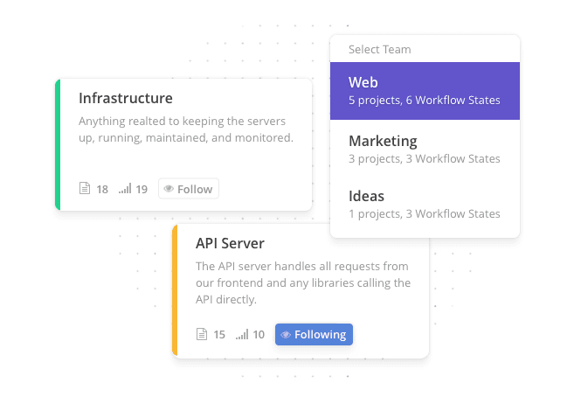Choose Marketing from the team list

tap(425, 149)
